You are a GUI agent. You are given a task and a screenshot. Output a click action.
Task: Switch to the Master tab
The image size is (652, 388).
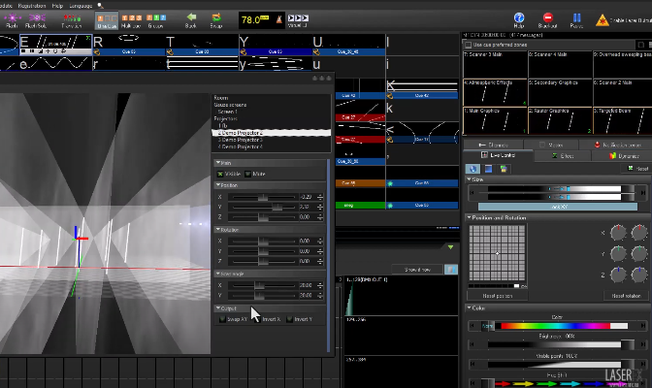tap(551, 145)
